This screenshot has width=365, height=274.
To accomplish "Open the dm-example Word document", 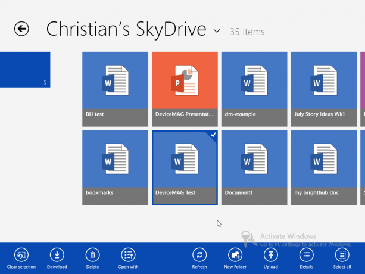I will [254, 89].
